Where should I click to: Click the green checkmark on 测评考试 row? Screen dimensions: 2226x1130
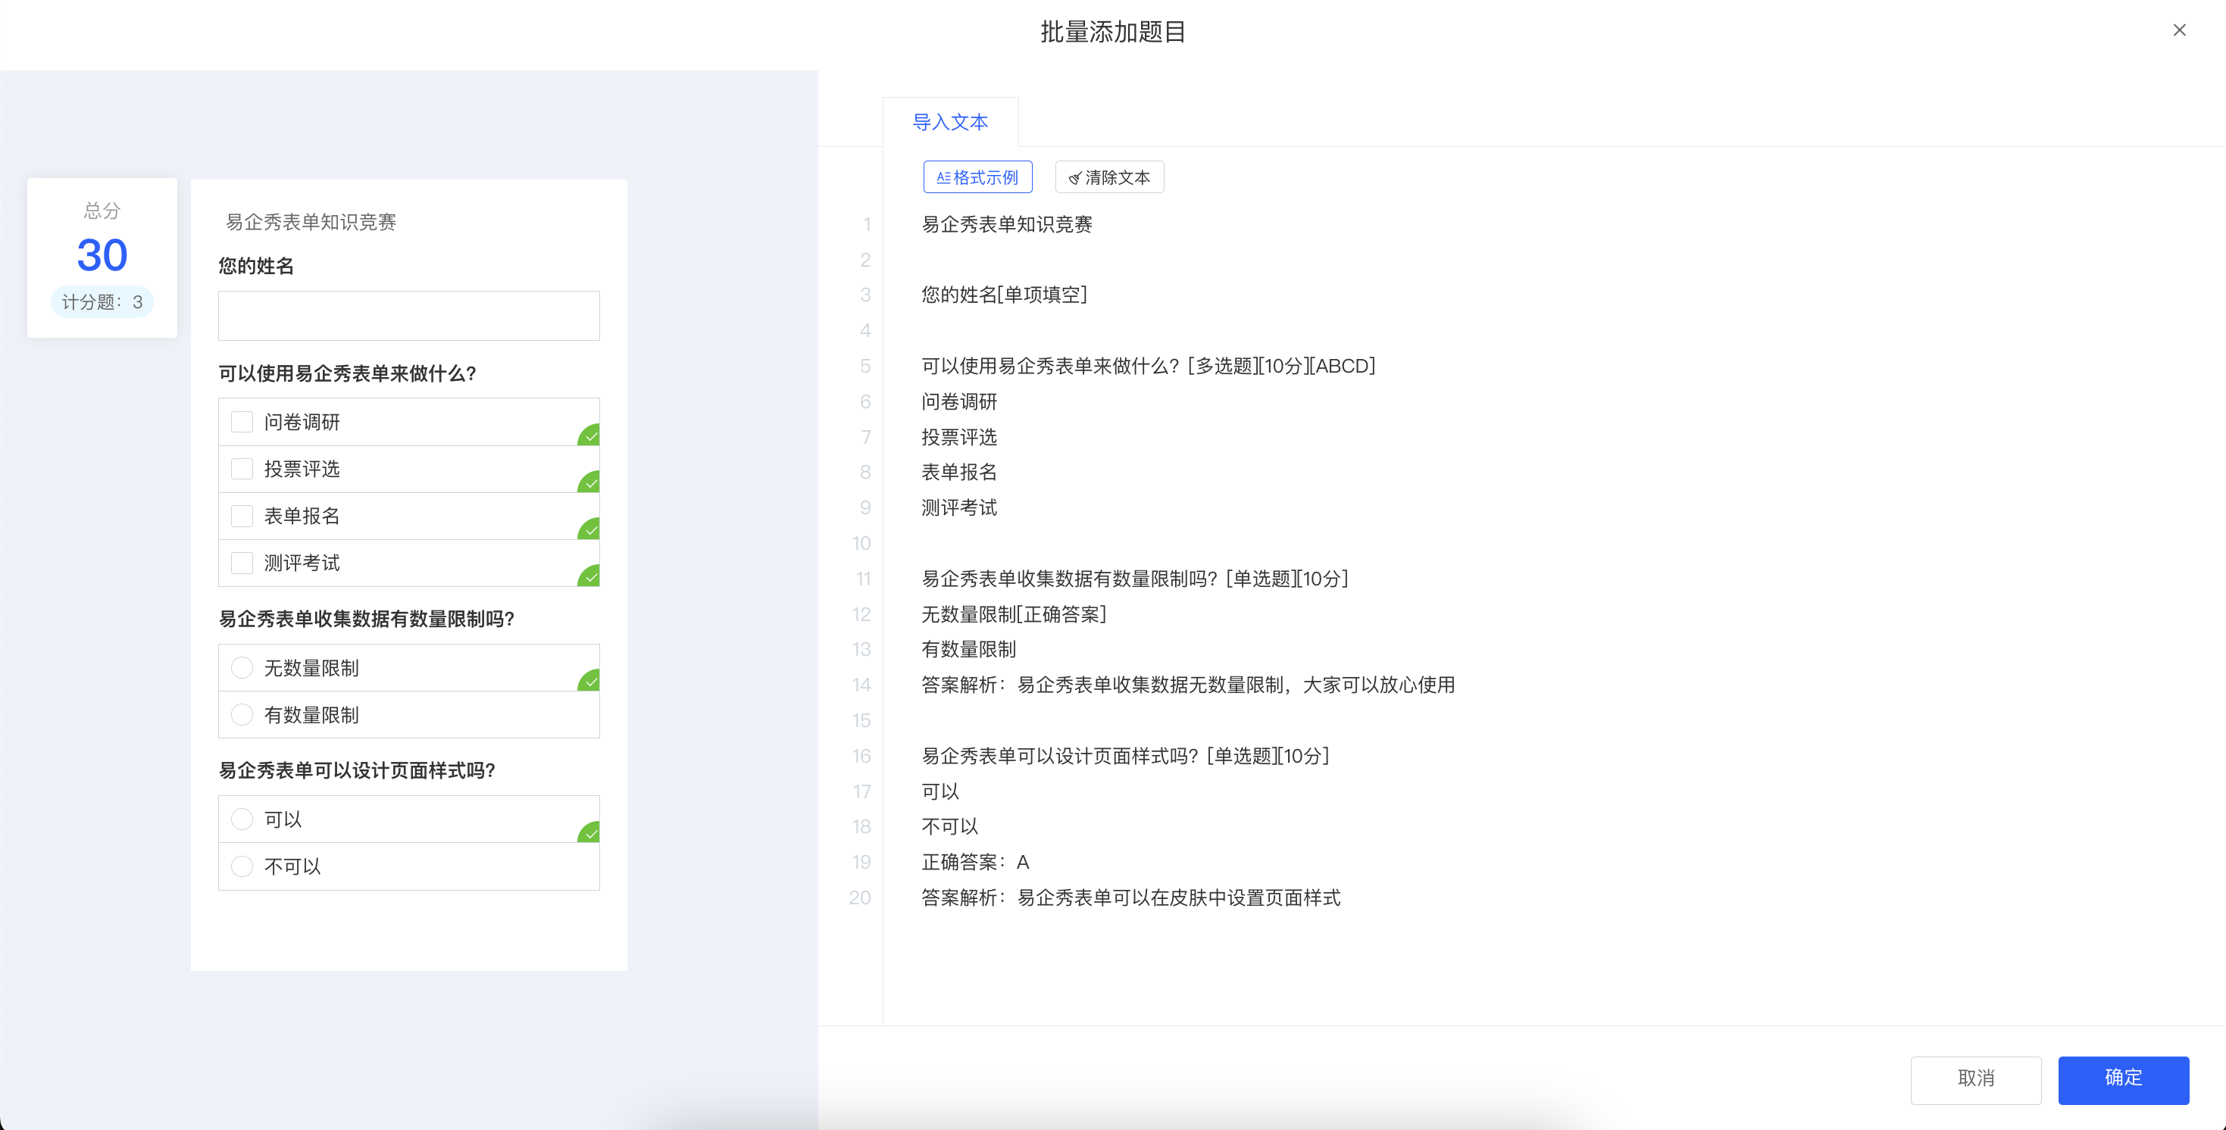[590, 576]
